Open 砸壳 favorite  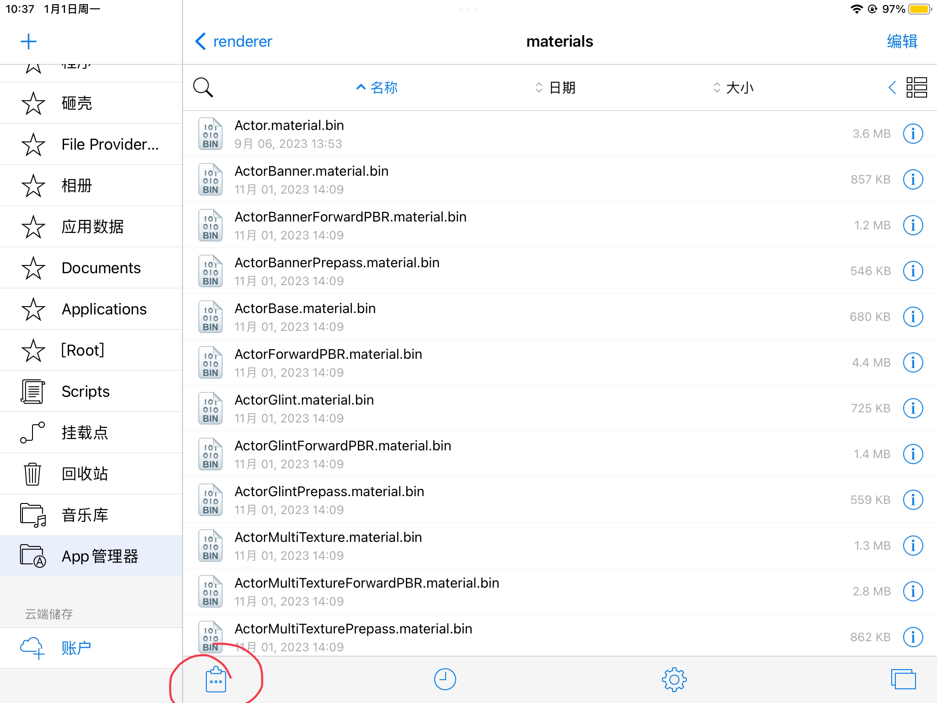[x=91, y=103]
